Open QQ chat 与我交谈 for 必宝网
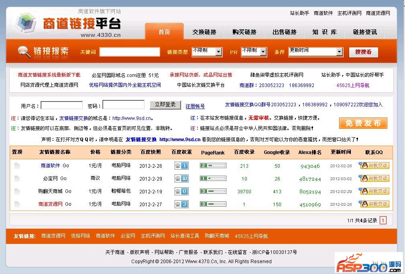This screenshot has height=274, width=405. coord(374,178)
